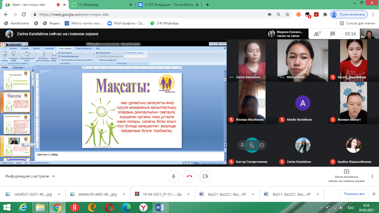
Task: Click the red hang up call button
Action: point(189,176)
